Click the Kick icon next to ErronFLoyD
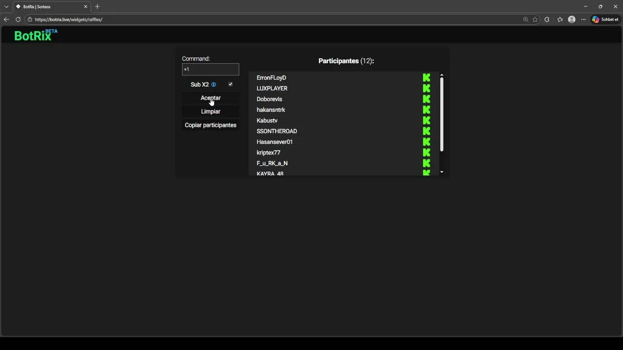 coord(426,78)
